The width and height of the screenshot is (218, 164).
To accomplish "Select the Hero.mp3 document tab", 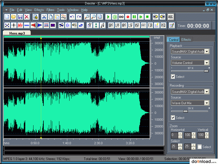I will click(17, 33).
